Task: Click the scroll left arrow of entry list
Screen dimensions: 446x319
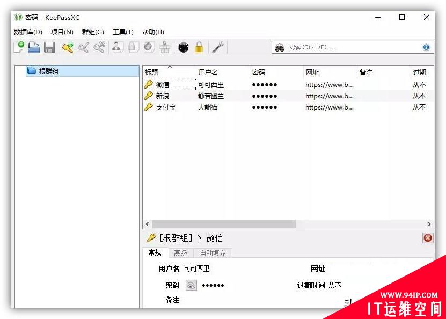Action: coord(147,224)
